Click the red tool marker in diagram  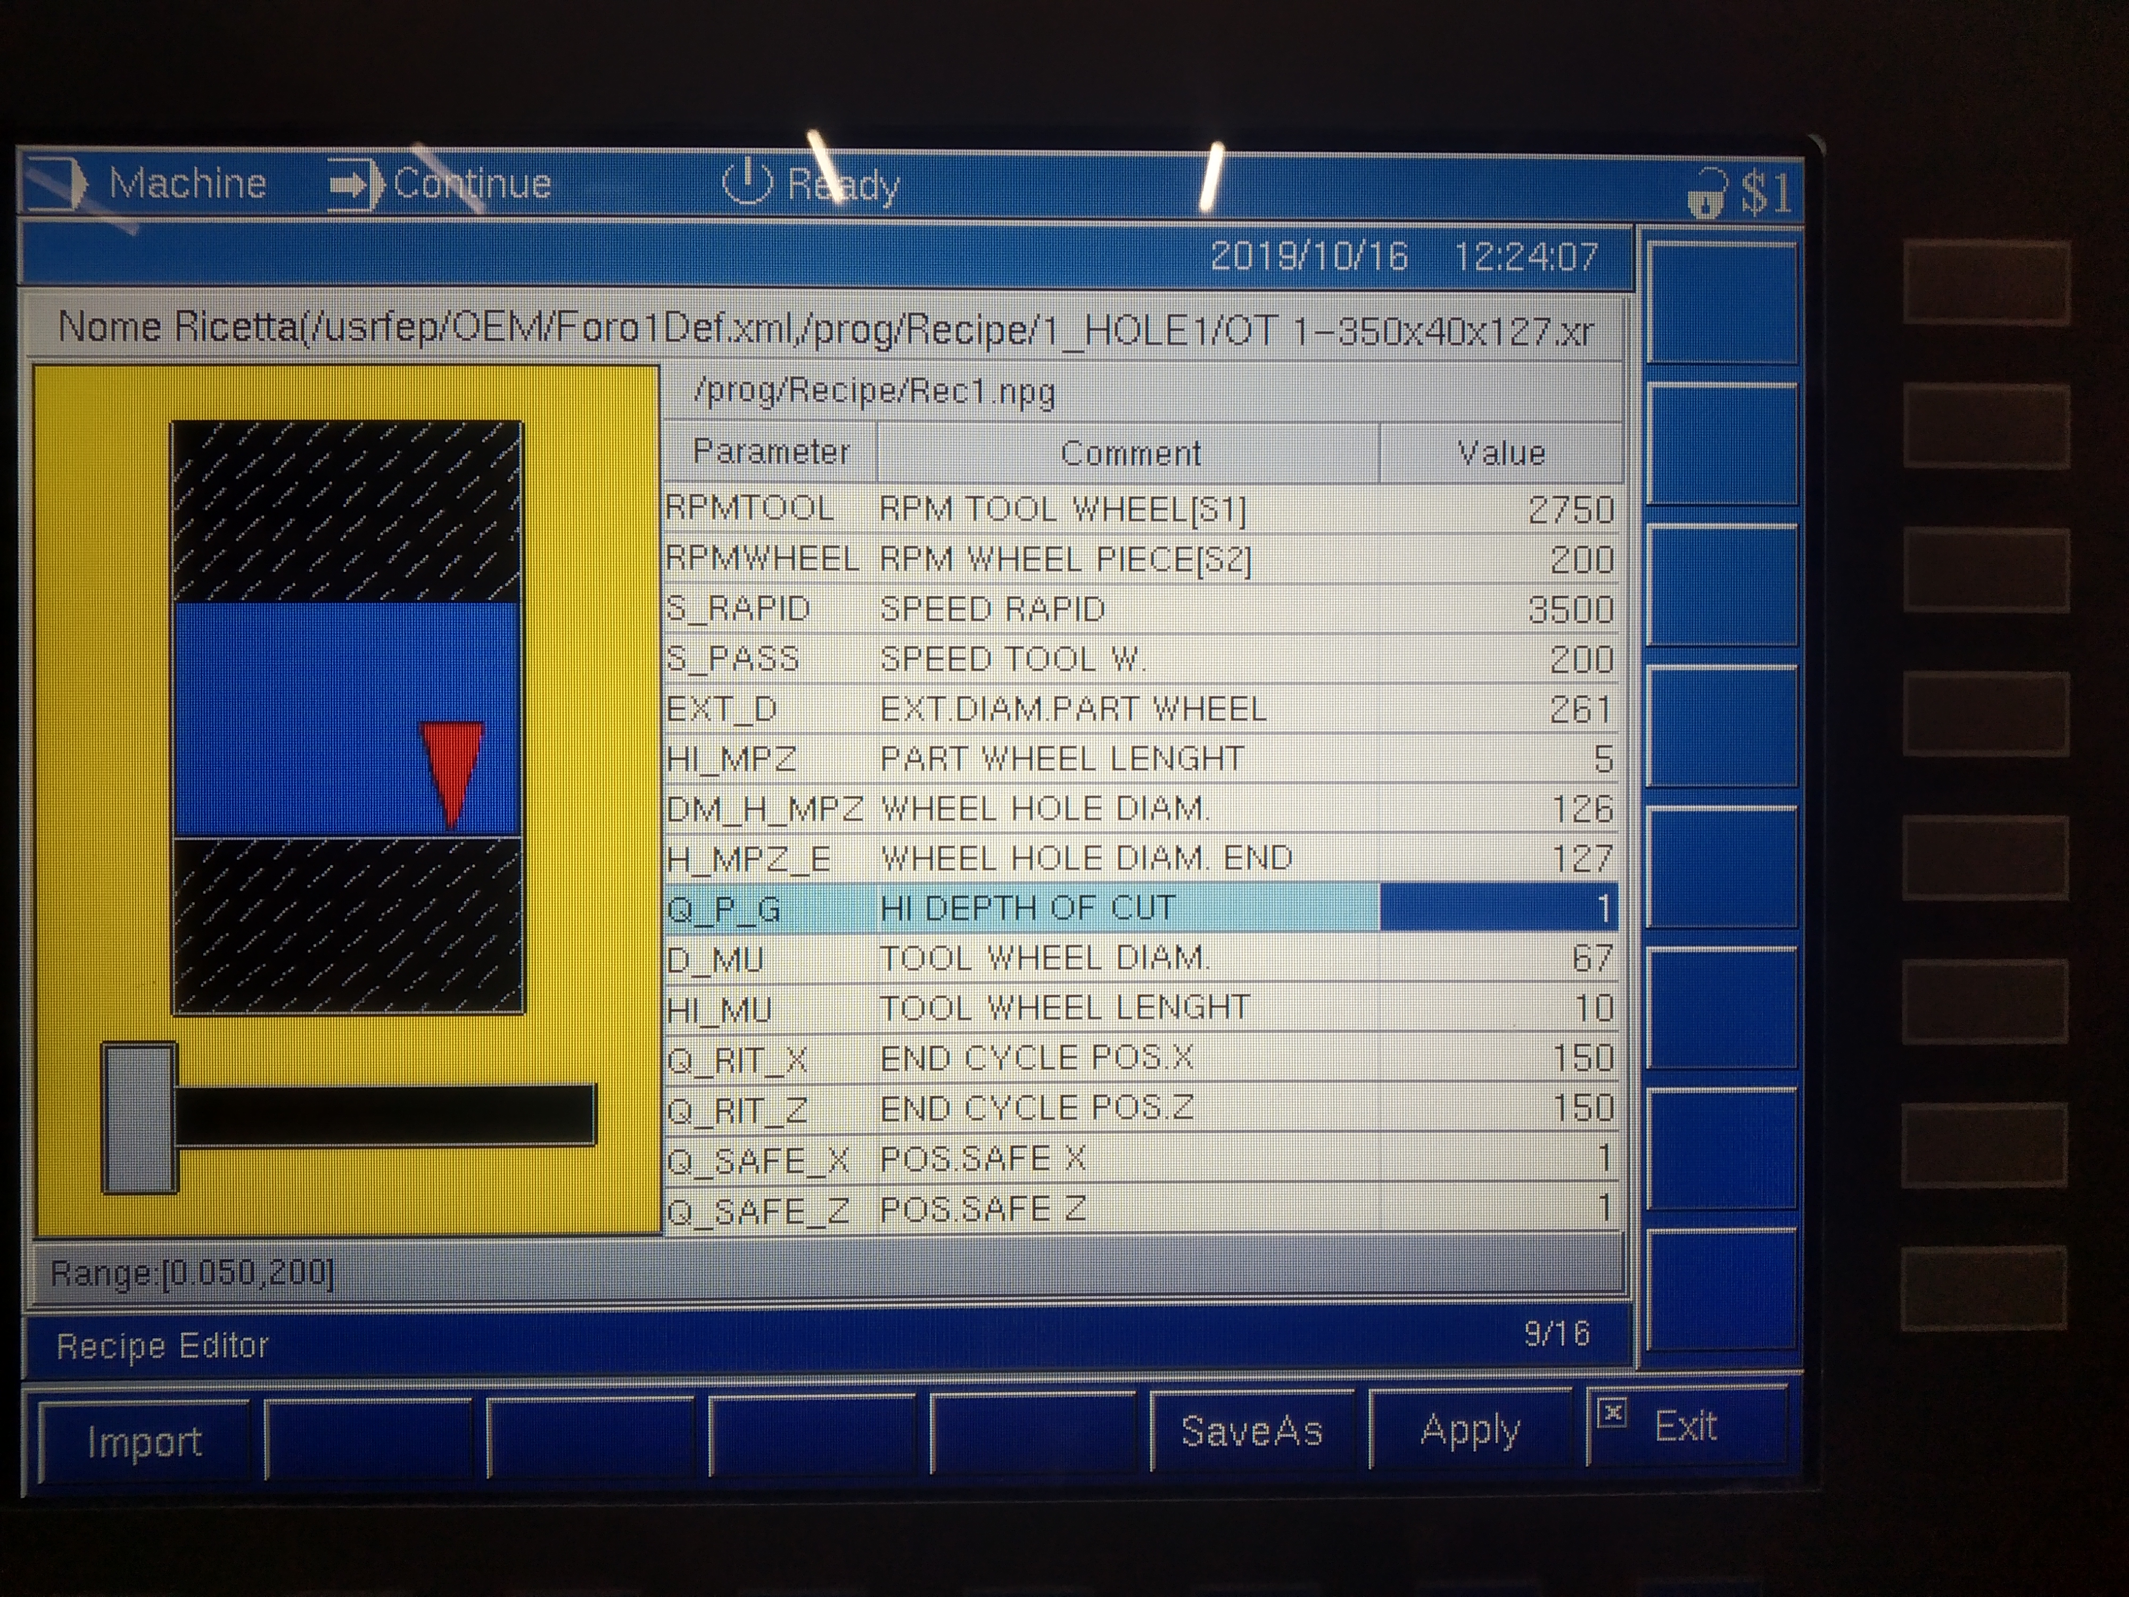451,774
